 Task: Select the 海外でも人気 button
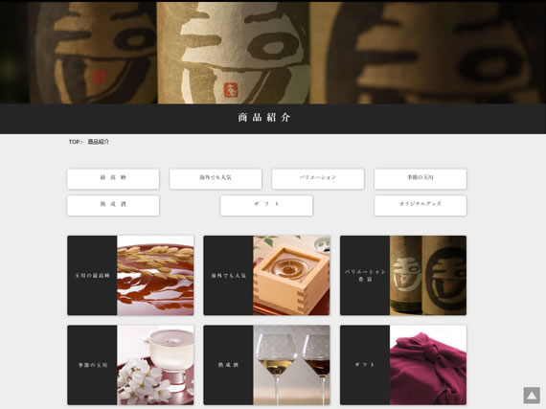[x=216, y=179]
